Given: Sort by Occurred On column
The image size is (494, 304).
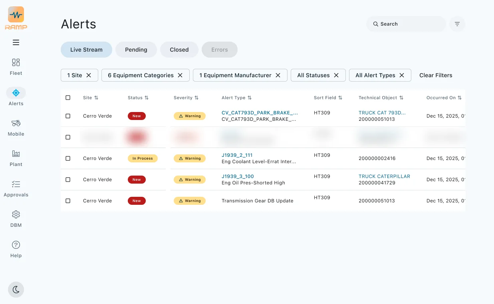Looking at the screenshot, I should 444,98.
